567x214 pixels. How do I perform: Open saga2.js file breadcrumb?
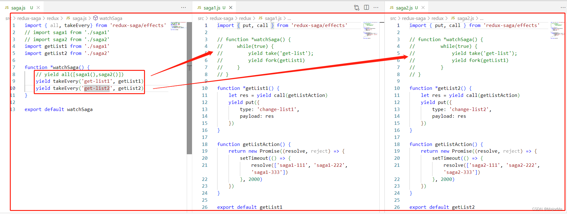(466, 18)
